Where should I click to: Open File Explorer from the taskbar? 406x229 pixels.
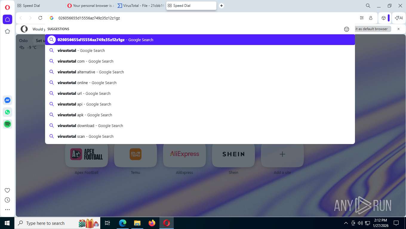click(137, 223)
